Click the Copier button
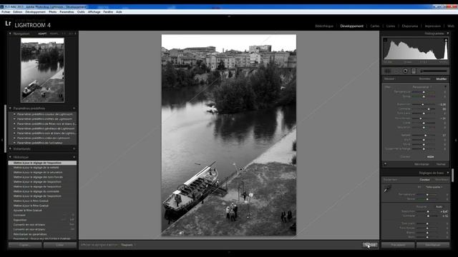This screenshot has width=458, height=257. [25, 245]
